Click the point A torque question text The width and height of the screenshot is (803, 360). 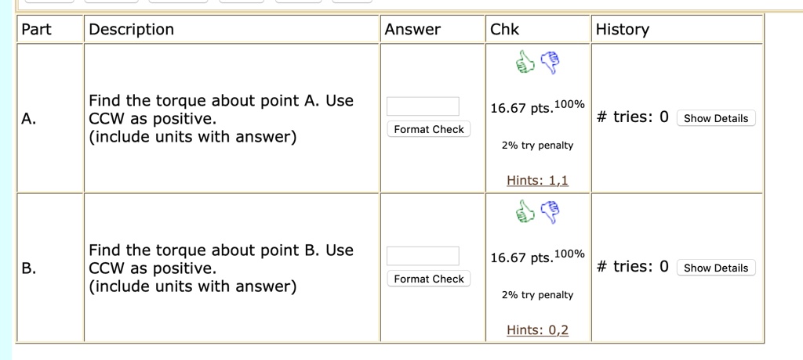click(221, 119)
